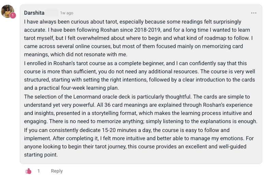Click the pink notification badge on the avatar

point(13,15)
